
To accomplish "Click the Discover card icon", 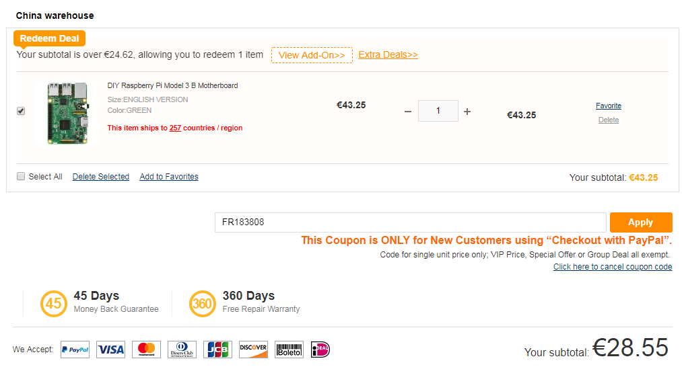I will pos(253,350).
